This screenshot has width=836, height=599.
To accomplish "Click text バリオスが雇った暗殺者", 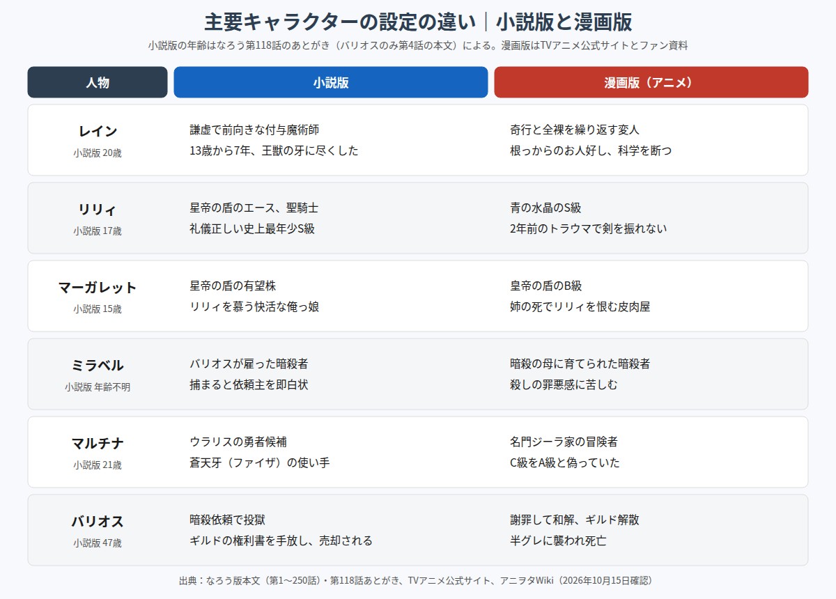I will point(249,364).
